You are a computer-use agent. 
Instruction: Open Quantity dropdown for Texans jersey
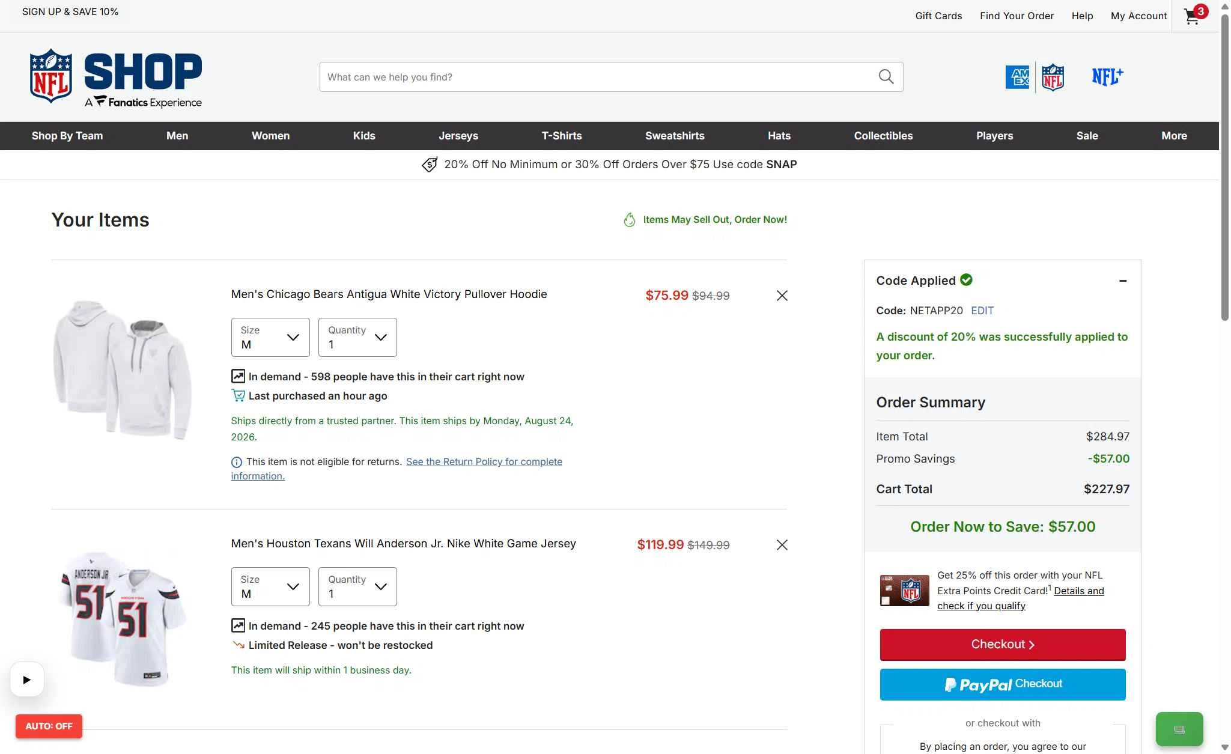pos(357,586)
